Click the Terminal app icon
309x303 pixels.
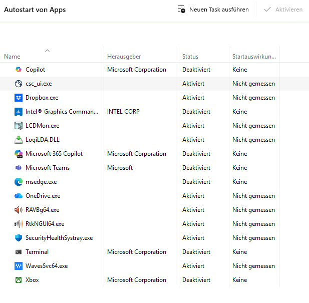point(19,252)
